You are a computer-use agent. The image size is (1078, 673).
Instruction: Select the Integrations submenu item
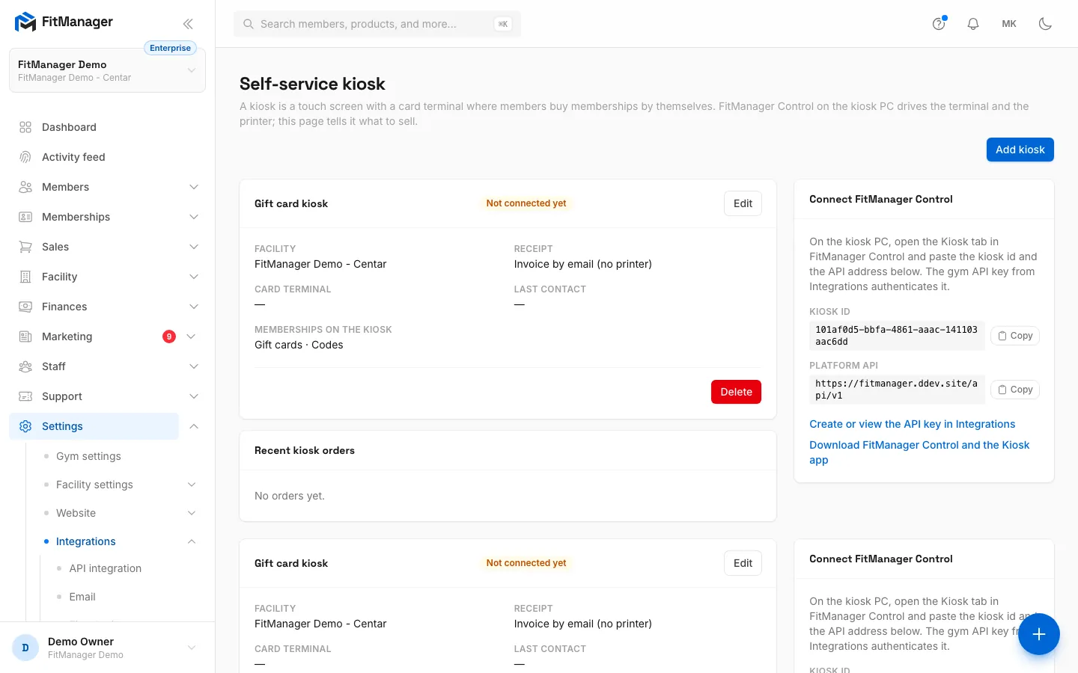[x=86, y=541]
